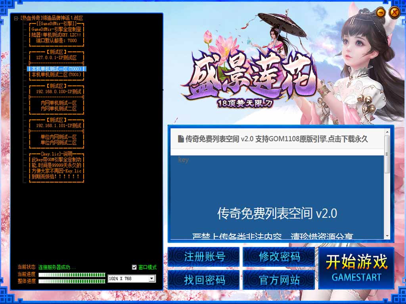Click the 修改密码 button
406x304 pixels.
click(x=279, y=256)
